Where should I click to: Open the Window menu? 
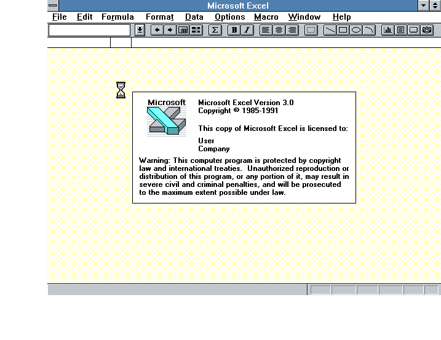pos(304,17)
